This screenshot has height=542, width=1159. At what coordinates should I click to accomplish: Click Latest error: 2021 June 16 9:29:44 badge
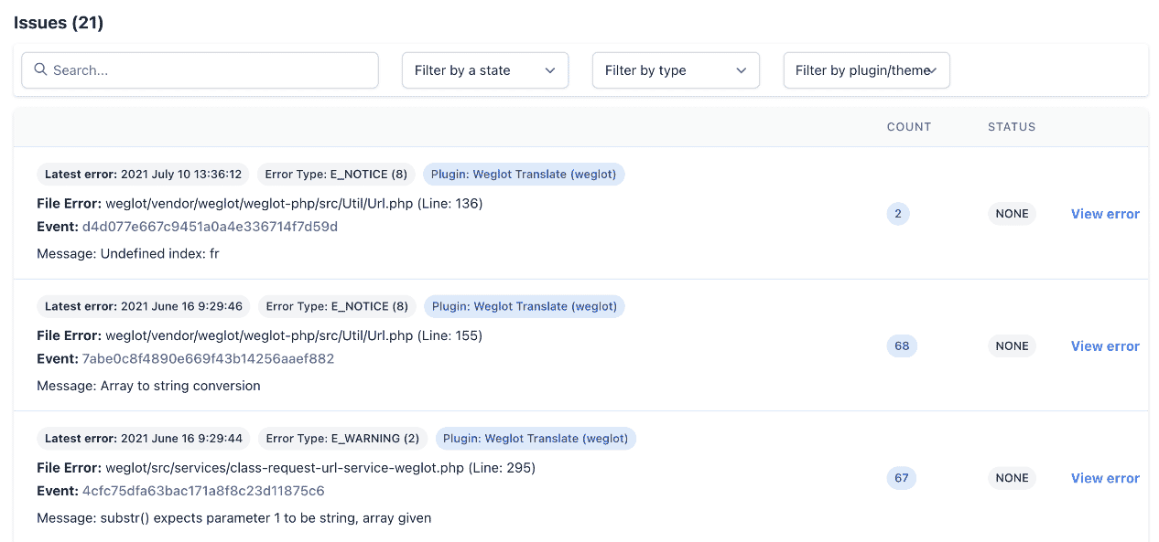(144, 439)
